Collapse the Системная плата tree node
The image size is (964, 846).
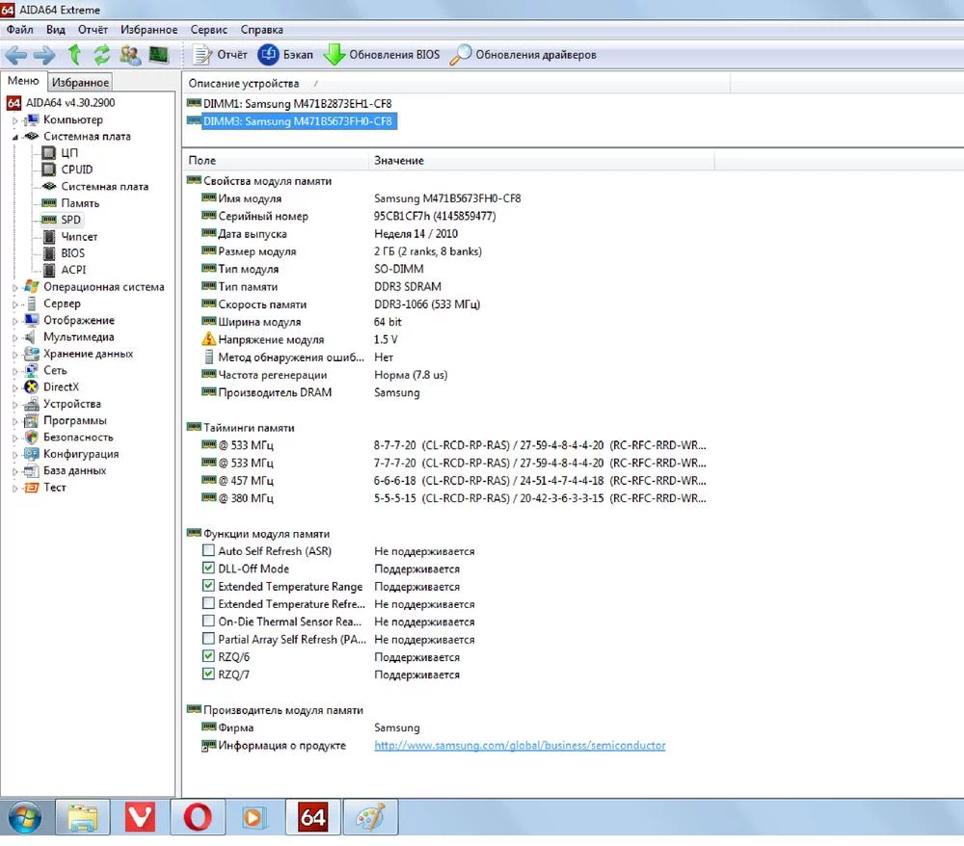tap(14, 137)
